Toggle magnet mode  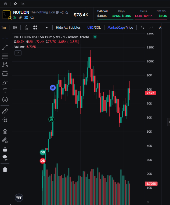coord(5,132)
